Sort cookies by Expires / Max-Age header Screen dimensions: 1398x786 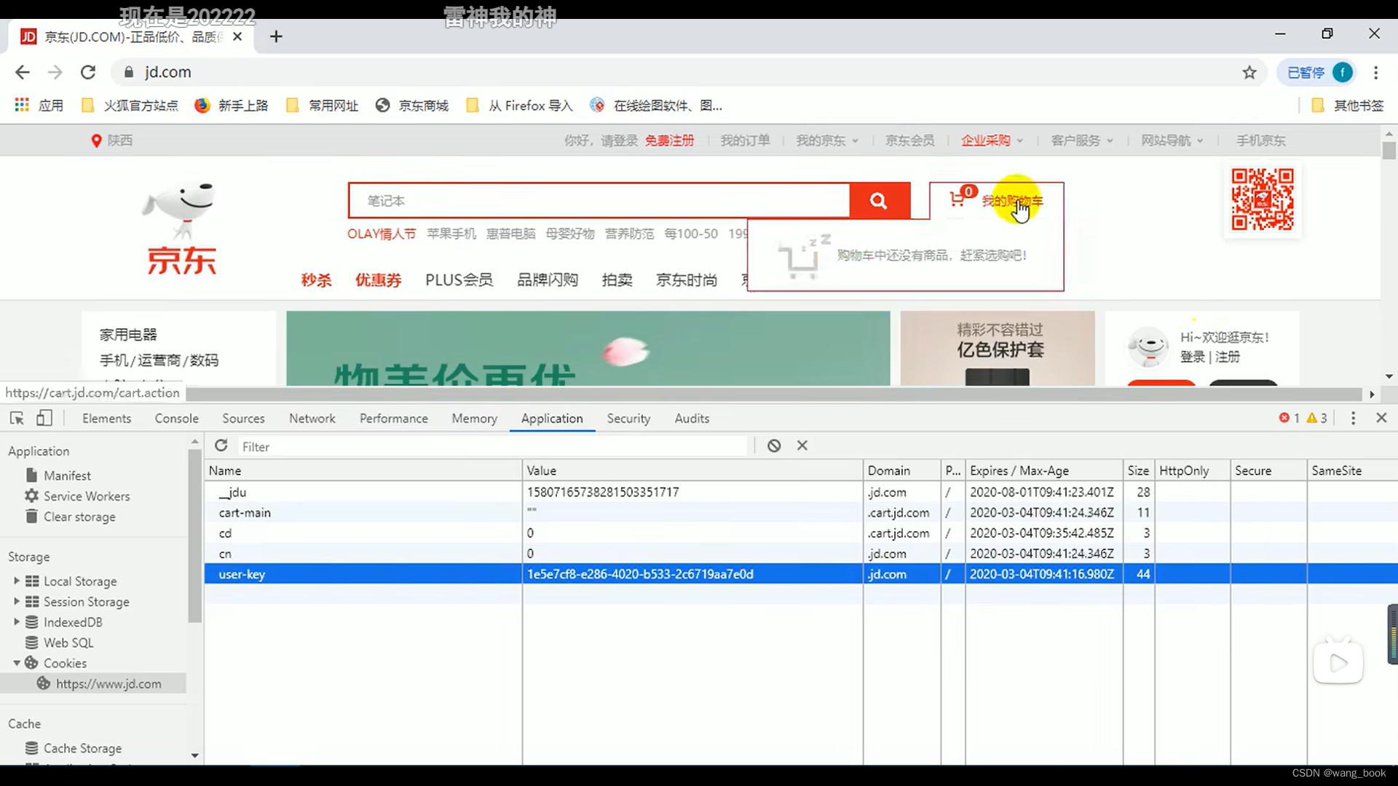[1044, 470]
